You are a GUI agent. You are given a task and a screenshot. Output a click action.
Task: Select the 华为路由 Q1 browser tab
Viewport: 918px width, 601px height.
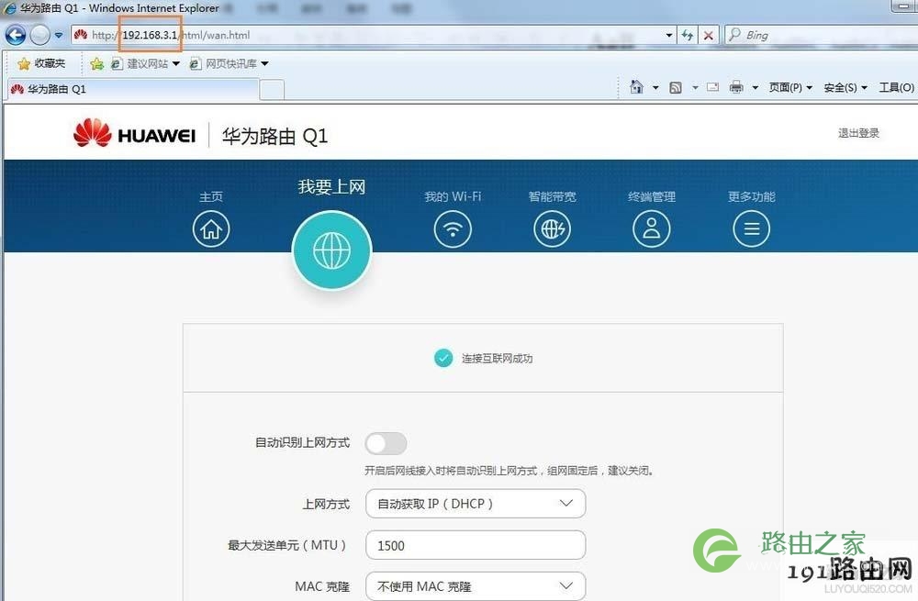133,89
